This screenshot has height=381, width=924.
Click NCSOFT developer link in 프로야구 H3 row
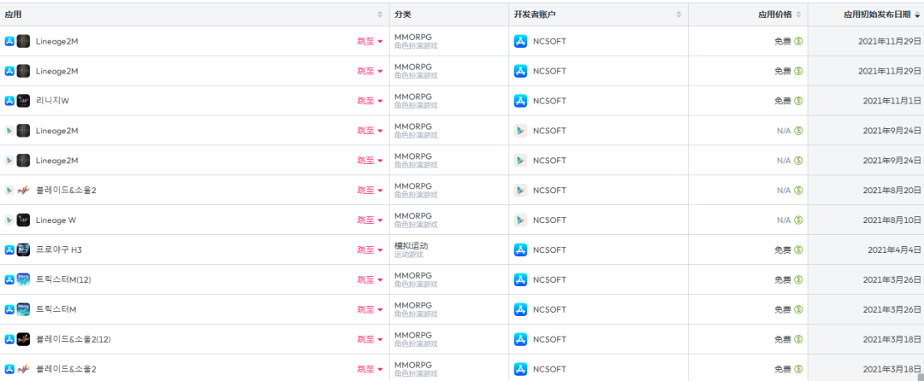click(x=549, y=250)
